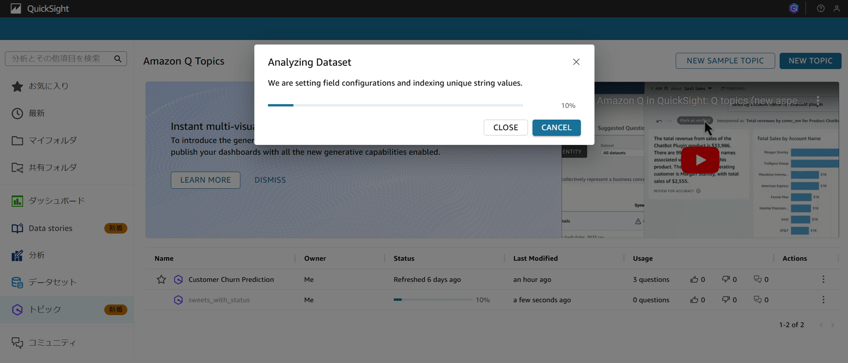Sort by the Usage column header
This screenshot has height=363, width=848.
point(643,258)
